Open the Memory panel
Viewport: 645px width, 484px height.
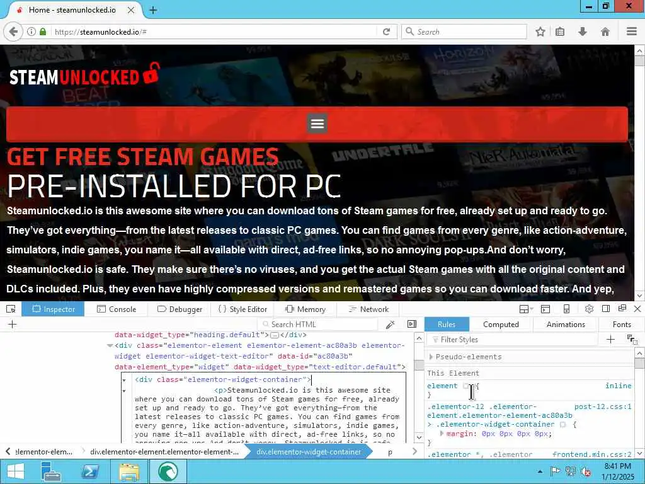(x=305, y=309)
